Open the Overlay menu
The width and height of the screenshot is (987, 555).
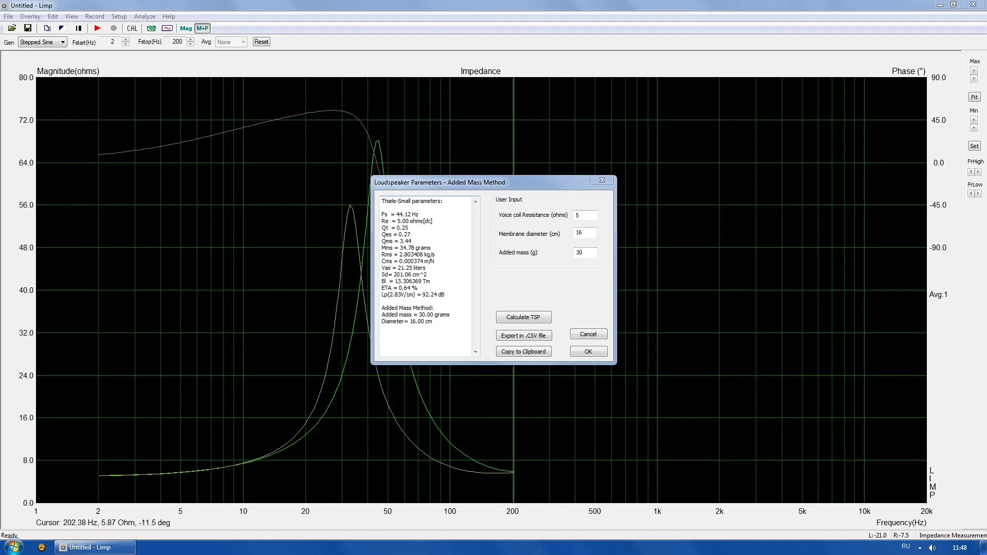click(x=30, y=16)
